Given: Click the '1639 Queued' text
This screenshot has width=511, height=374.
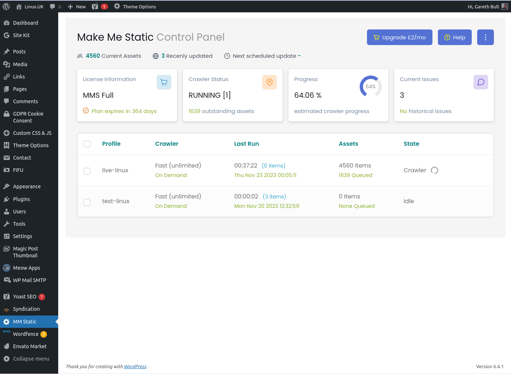Looking at the screenshot, I should [x=356, y=175].
